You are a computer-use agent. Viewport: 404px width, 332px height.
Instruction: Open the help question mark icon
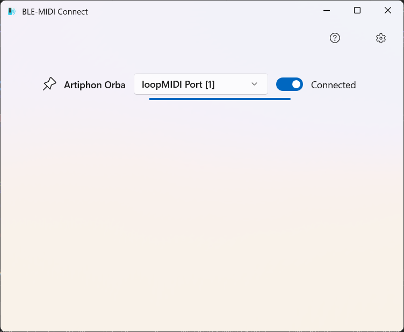coord(335,38)
